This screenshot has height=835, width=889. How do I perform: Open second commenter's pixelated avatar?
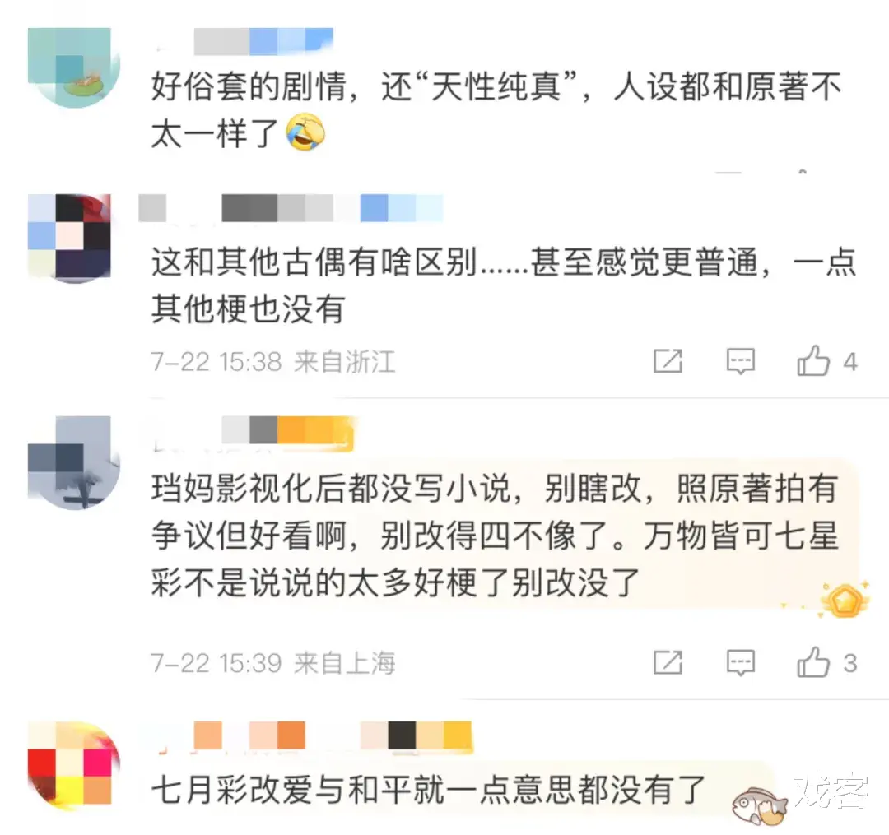pyautogui.click(x=69, y=237)
